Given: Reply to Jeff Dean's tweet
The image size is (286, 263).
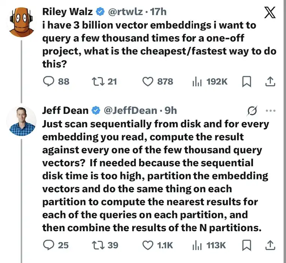Looking at the screenshot, I should 49,245.
